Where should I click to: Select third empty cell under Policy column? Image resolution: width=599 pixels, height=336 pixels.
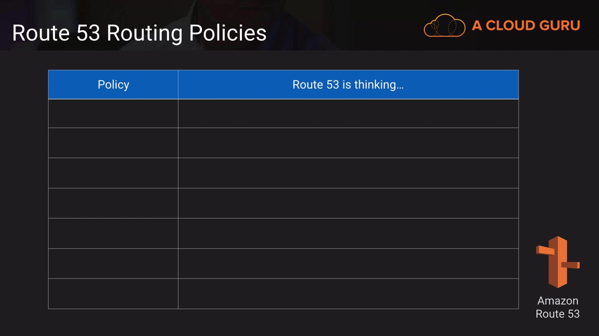click(113, 173)
